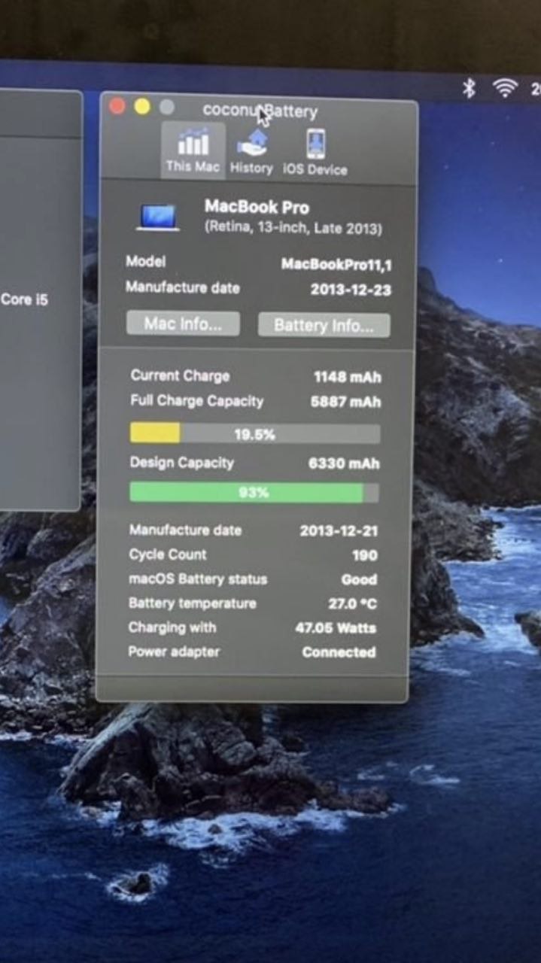The image size is (541, 963).
Task: Select the MacBookPro11,1 model value
Action: tap(336, 264)
